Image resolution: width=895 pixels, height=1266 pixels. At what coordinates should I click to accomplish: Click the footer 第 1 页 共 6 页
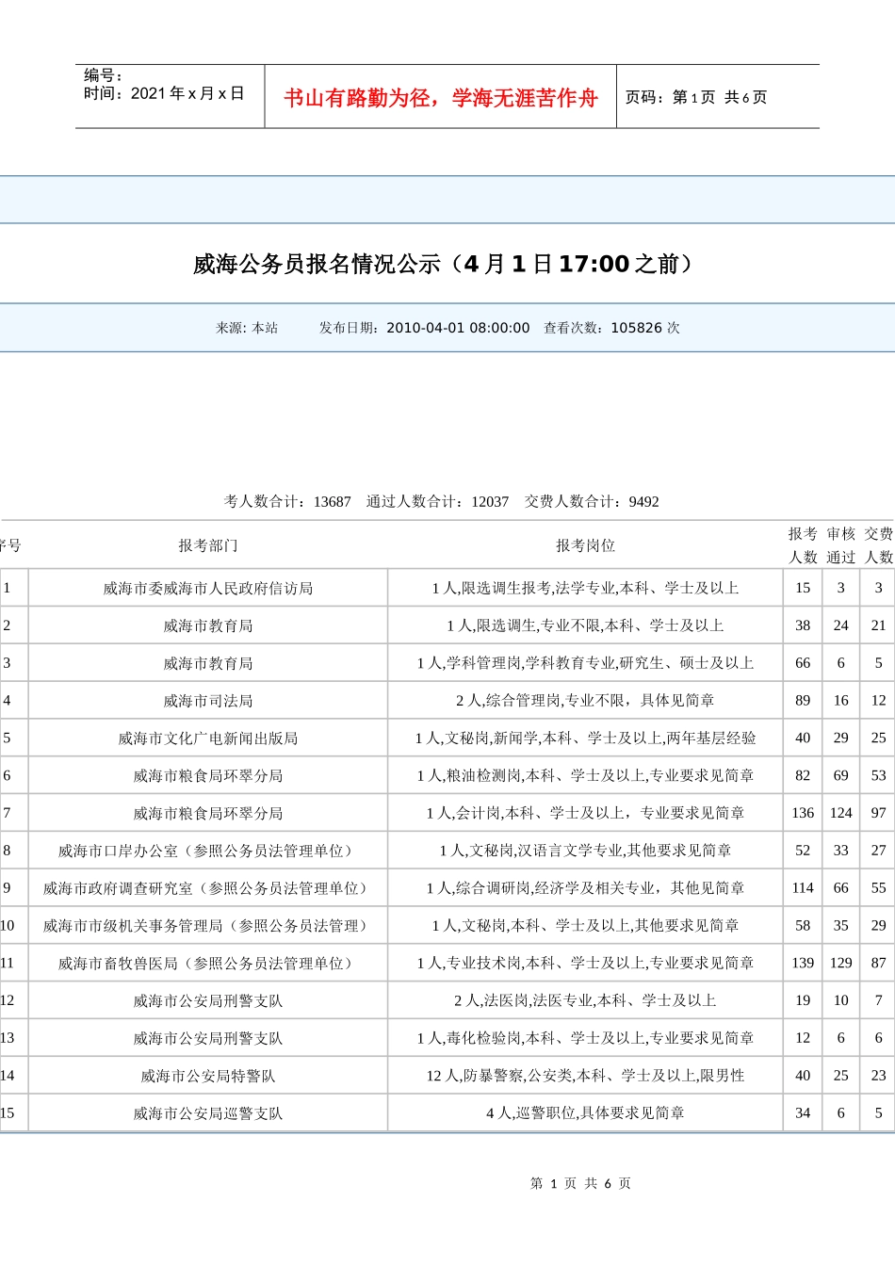580,1183
